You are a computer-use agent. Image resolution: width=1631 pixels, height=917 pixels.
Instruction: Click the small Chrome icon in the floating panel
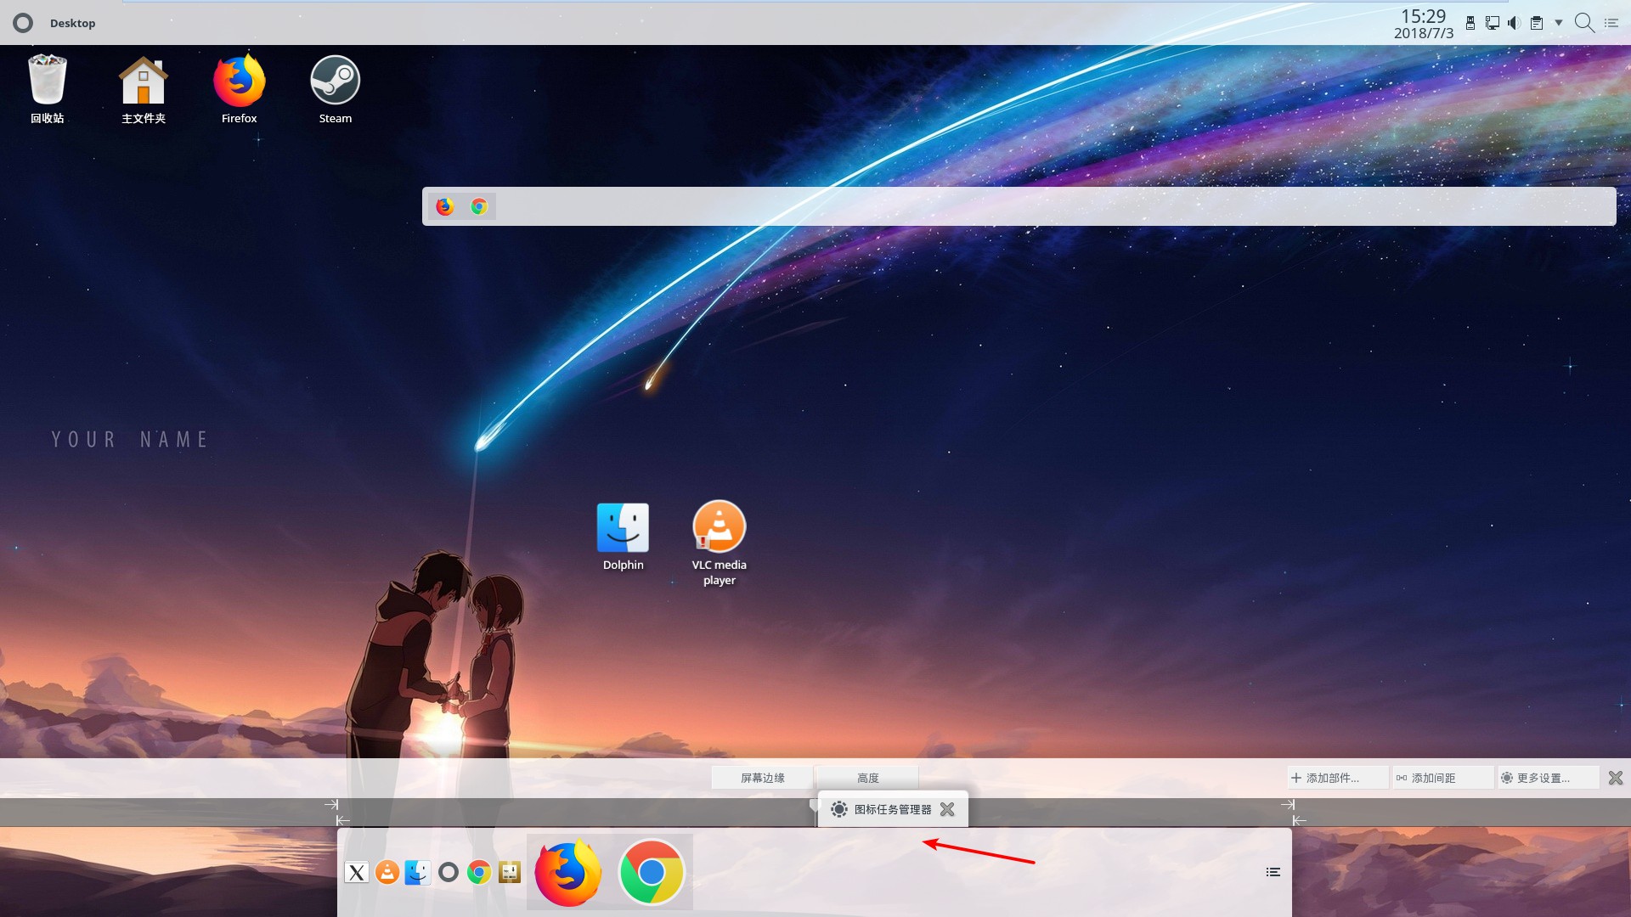[x=479, y=206]
